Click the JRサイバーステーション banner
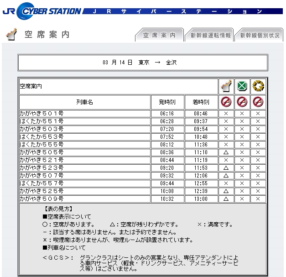This screenshot has height=277, width=286. (x=182, y=11)
